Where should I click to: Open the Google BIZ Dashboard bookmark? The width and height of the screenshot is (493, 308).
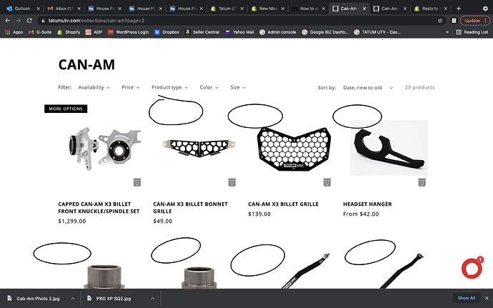pyautogui.click(x=325, y=32)
